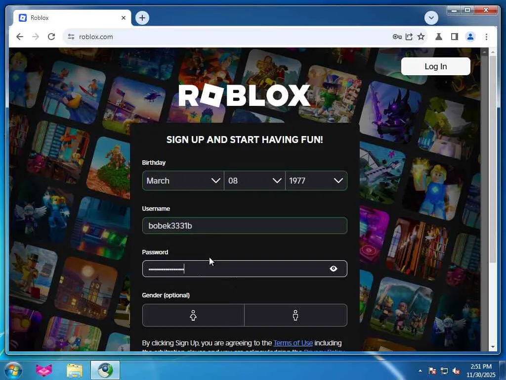The height and width of the screenshot is (380, 506).
Task: Open the Terms of Use link
Action: point(293,343)
